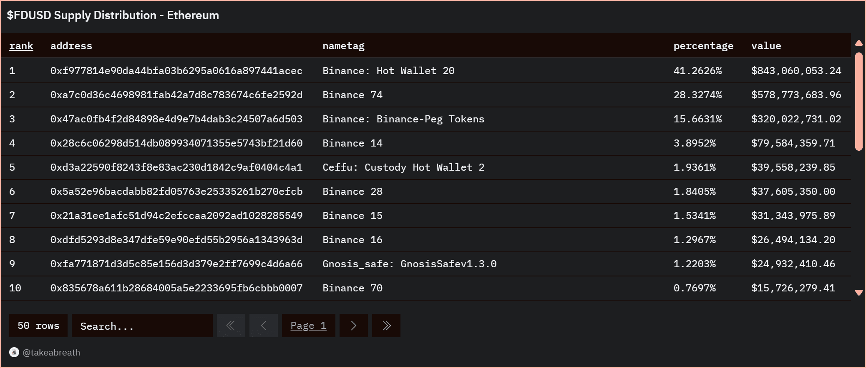The width and height of the screenshot is (866, 368).
Task: Sort table by rank column
Action: (x=21, y=46)
